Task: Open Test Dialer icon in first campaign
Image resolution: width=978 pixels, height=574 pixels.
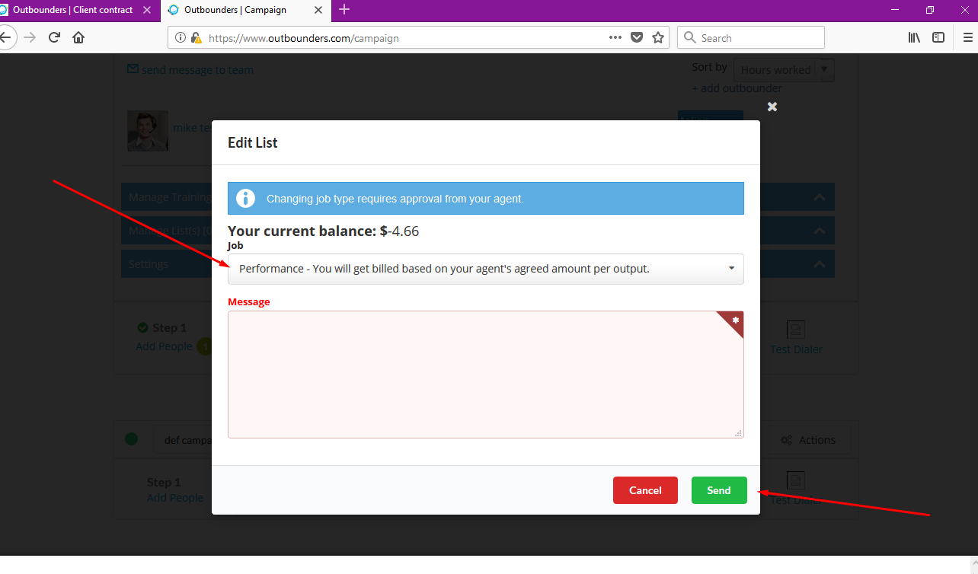Action: [796, 330]
